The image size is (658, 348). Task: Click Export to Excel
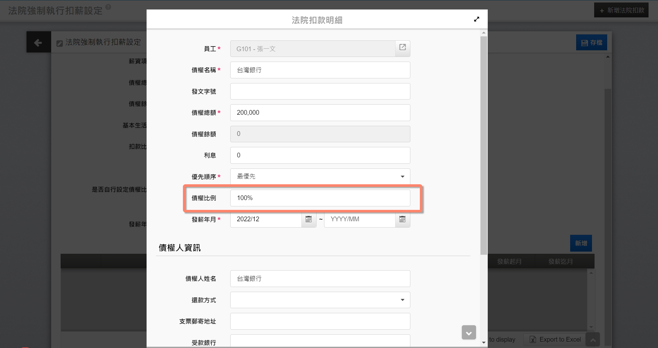[555, 339]
